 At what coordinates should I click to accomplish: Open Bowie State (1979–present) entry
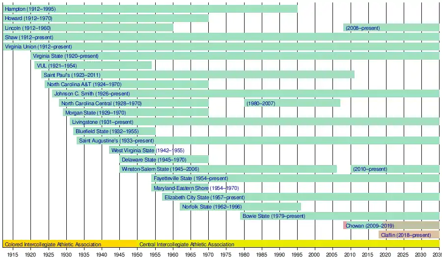pyautogui.click(x=274, y=216)
